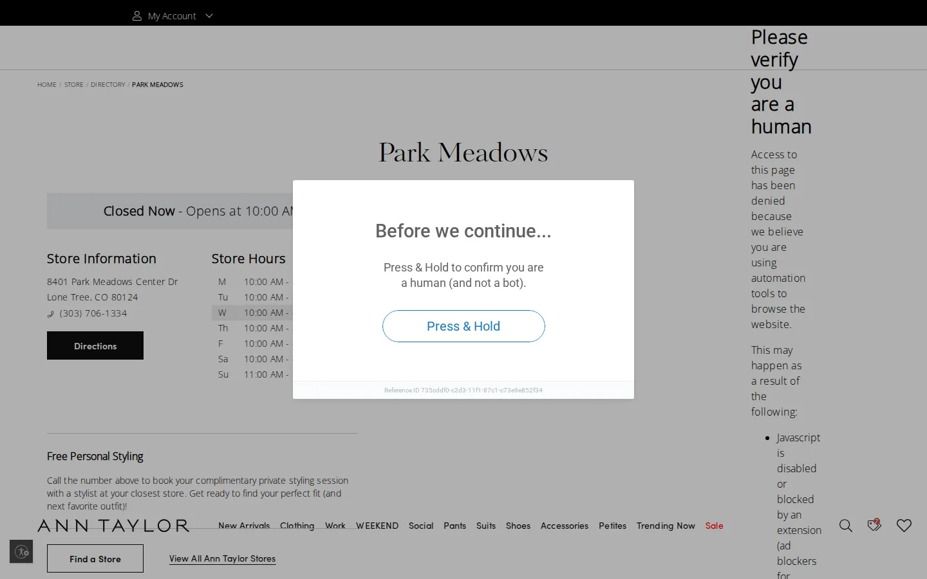Click the Find a Store button
Image resolution: width=927 pixels, height=579 pixels.
point(95,558)
